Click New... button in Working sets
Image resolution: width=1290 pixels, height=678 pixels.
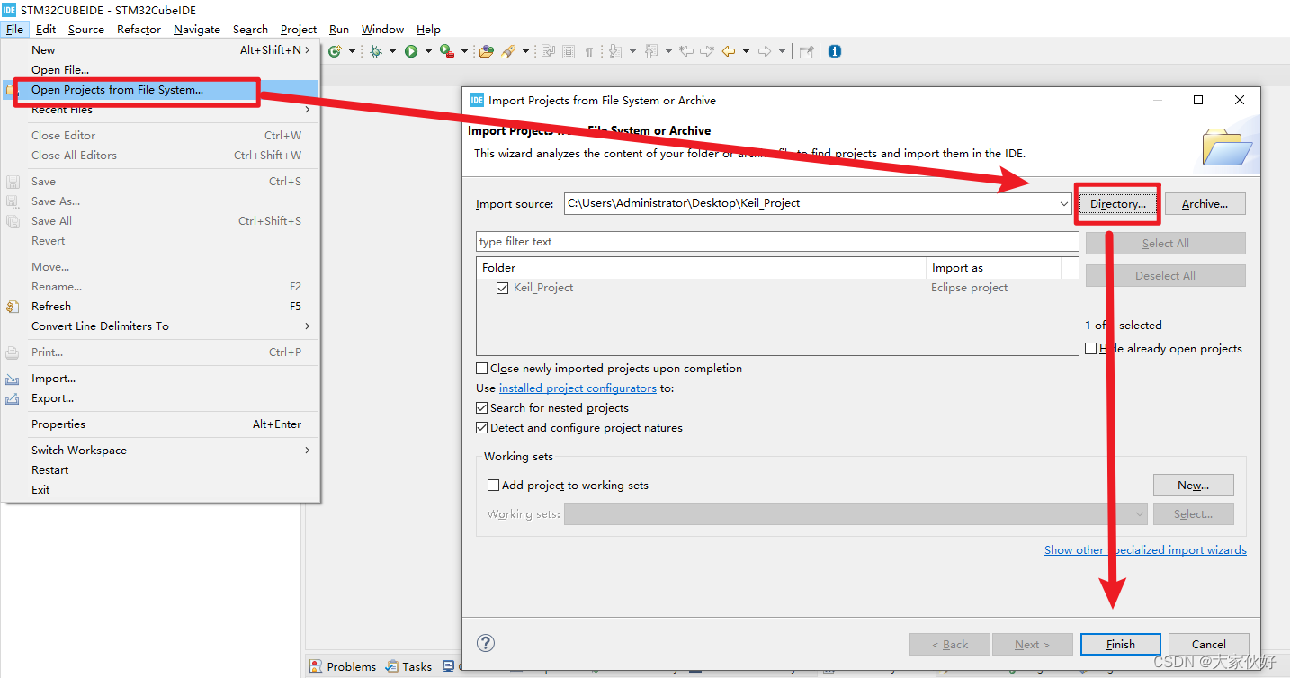(x=1193, y=485)
